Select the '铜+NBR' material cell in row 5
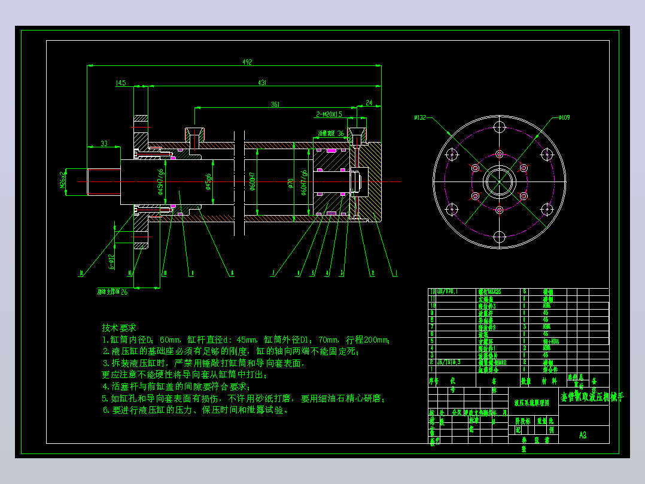 [551, 341]
